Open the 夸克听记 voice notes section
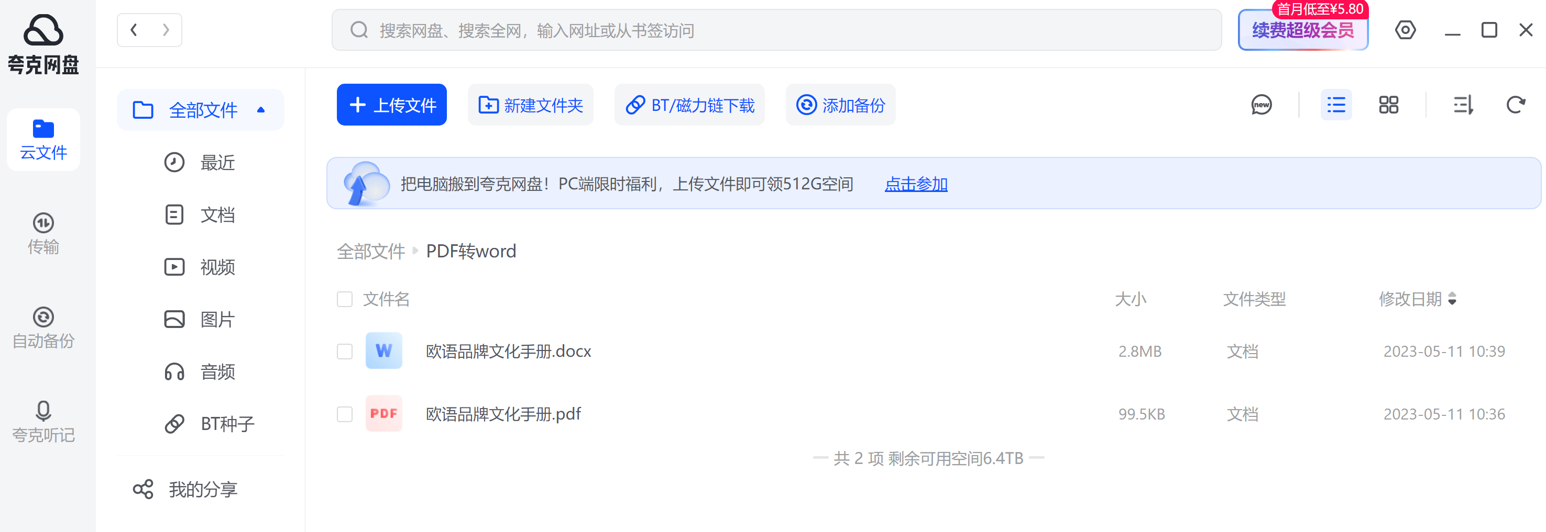 43,422
